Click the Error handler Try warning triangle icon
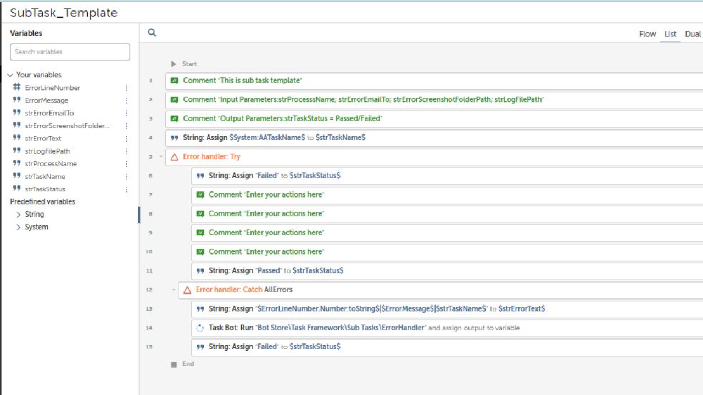Image resolution: width=703 pixels, height=395 pixels. pos(175,157)
